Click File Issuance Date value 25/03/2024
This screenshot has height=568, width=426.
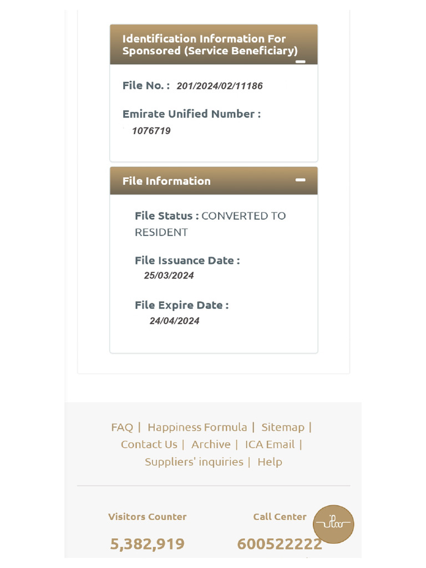[x=169, y=276]
